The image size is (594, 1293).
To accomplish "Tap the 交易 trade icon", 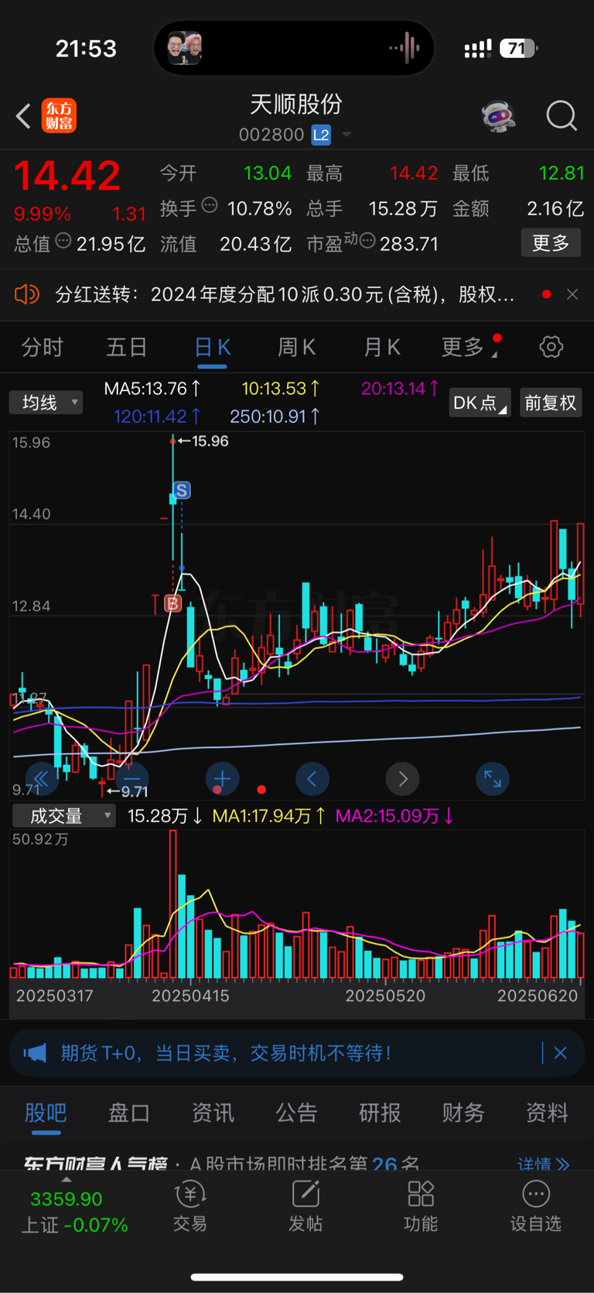I will coord(189,1206).
